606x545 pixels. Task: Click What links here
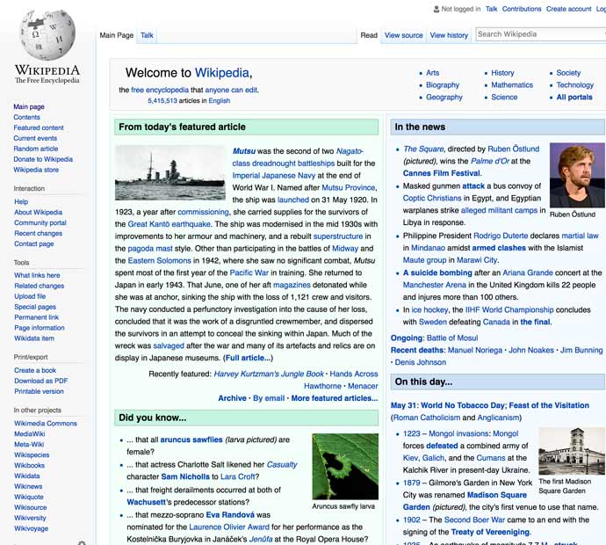click(37, 275)
